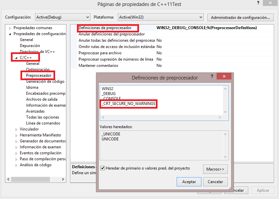The image size is (279, 199).
Task: Click the help icon on the main properties window
Action: tap(258, 3)
